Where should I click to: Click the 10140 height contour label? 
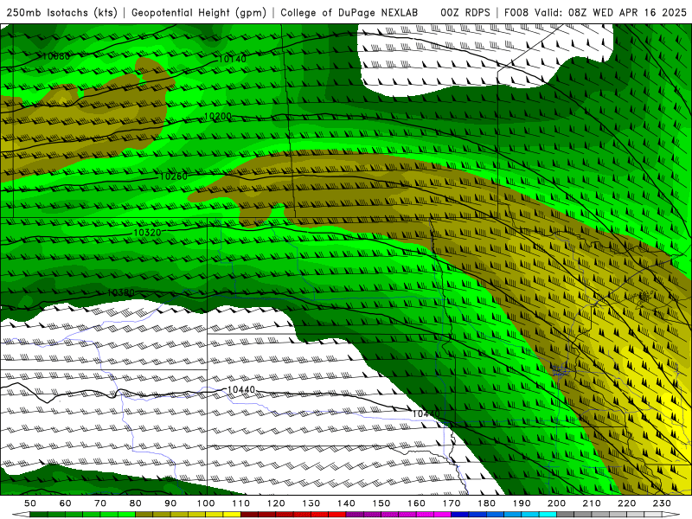click(232, 59)
